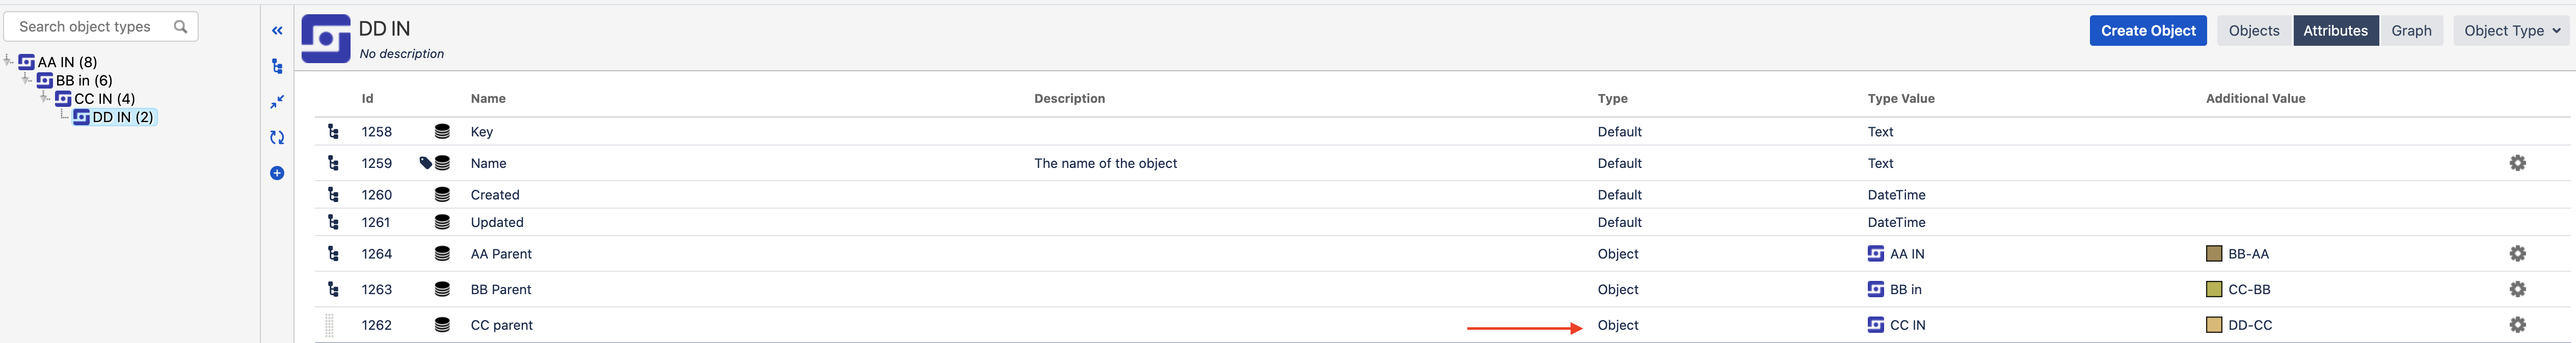Collapse the CC IN tree node
The width and height of the screenshot is (2576, 343).
45,98
